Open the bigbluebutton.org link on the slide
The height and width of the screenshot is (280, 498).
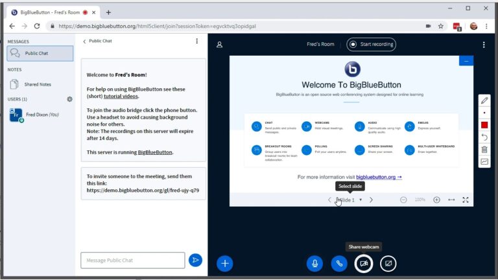(379, 177)
